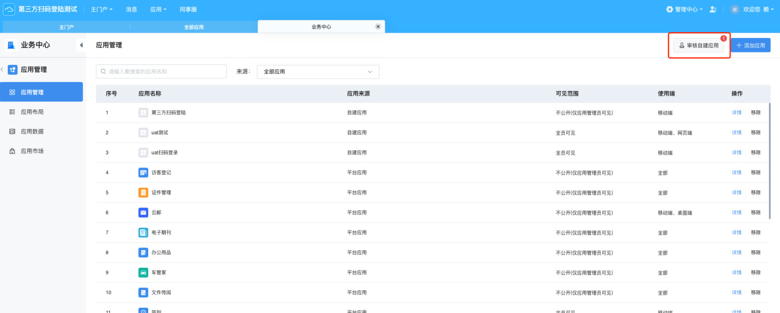Click the 云邮 mail icon
The width and height of the screenshot is (780, 313).
point(143,213)
